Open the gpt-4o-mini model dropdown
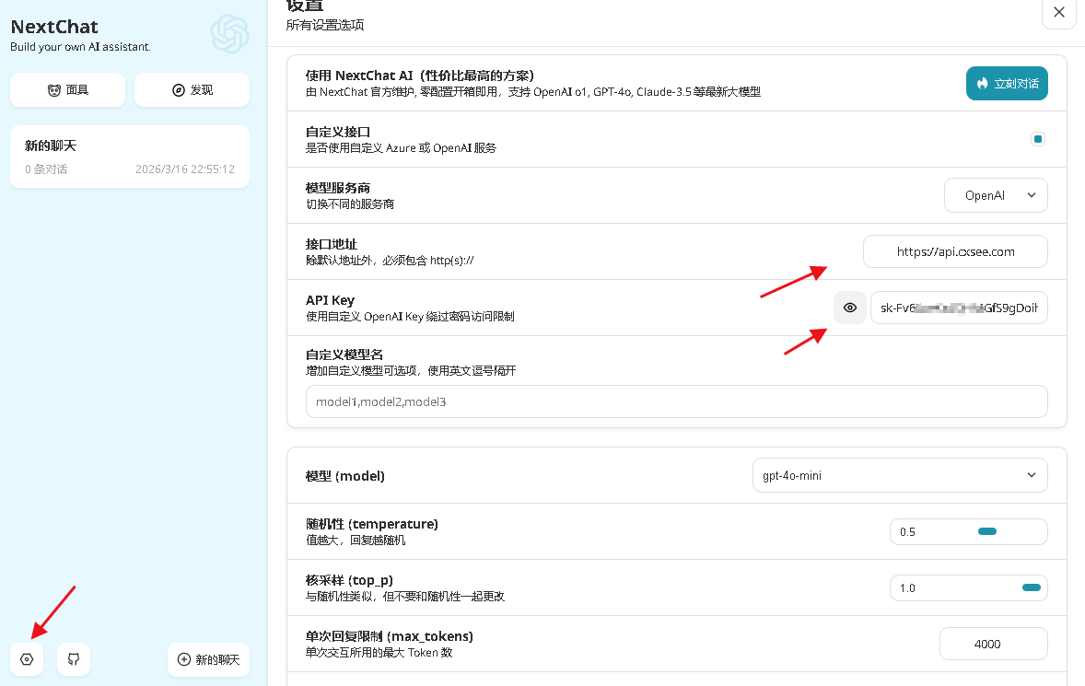This screenshot has height=686, width=1085. (900, 476)
